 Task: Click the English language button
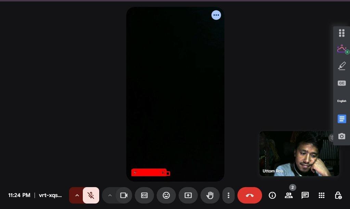coord(341,101)
